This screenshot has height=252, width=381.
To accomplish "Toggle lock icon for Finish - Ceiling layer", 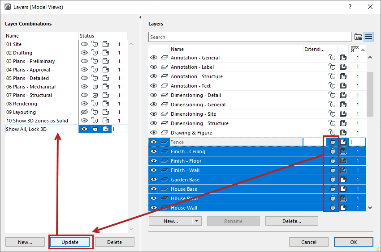I will (333, 151).
